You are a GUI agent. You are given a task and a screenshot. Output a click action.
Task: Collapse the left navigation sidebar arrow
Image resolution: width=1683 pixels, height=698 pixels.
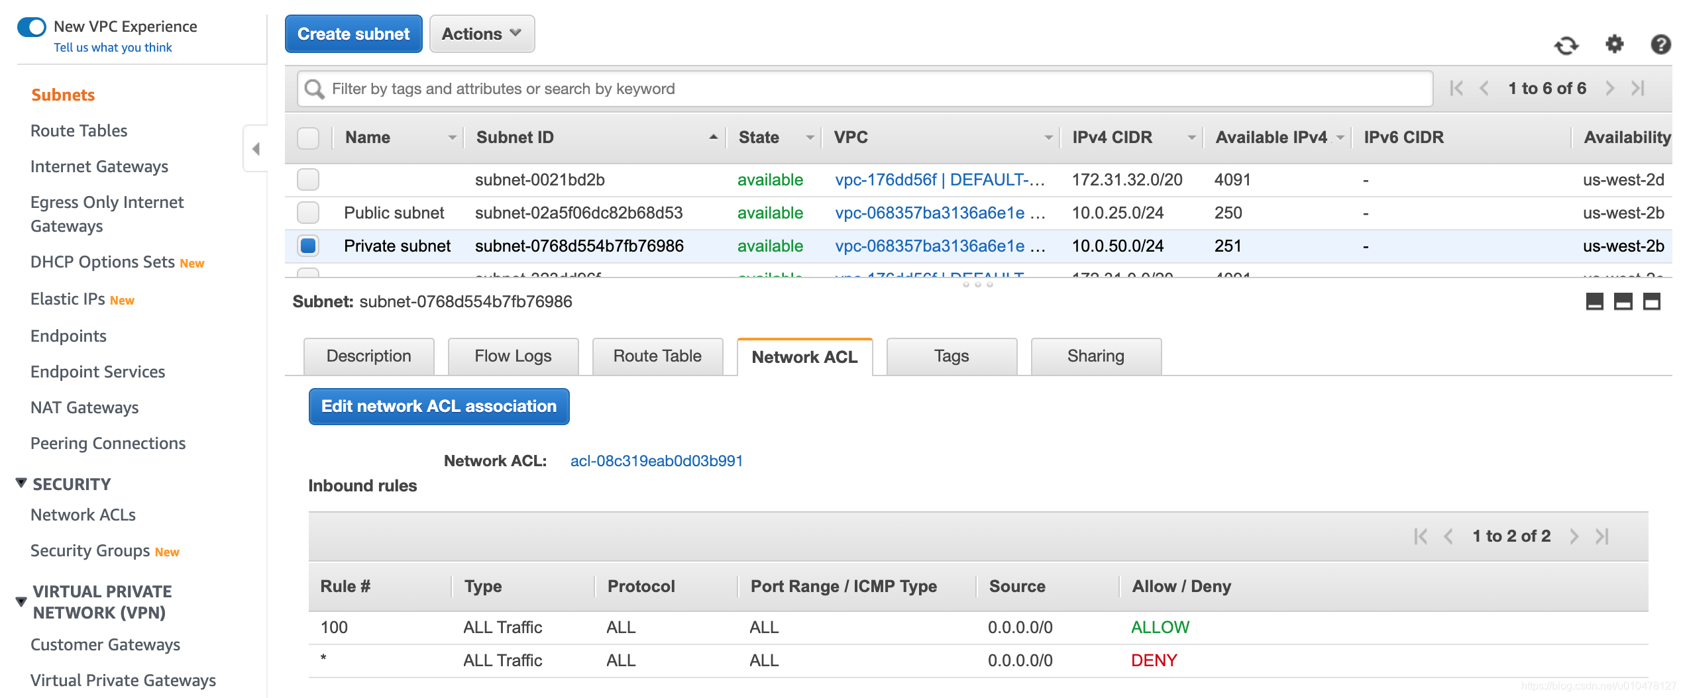point(256,148)
